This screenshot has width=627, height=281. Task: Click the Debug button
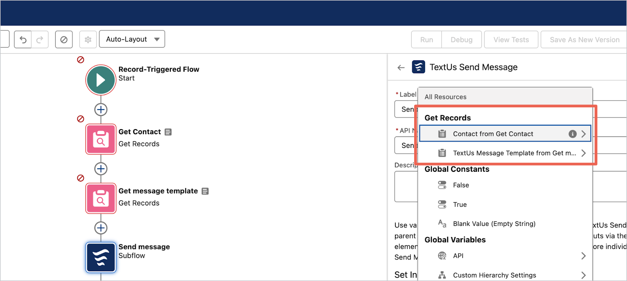462,40
